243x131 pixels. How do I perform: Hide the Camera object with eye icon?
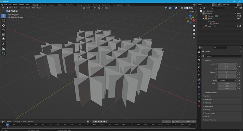coord(238,16)
